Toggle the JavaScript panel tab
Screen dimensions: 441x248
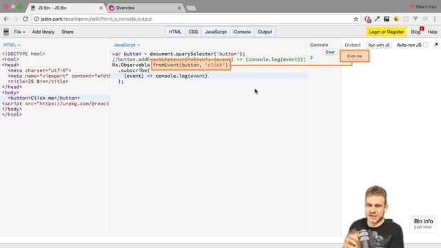click(x=216, y=32)
